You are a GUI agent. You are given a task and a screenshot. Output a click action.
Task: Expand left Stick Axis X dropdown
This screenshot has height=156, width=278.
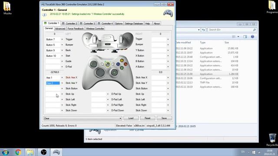tap(62, 78)
